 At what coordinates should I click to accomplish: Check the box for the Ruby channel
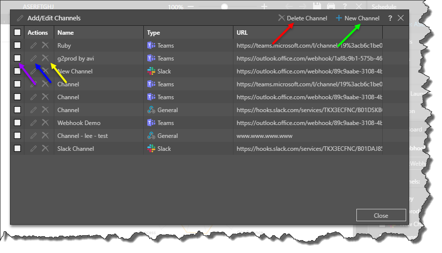(17, 45)
